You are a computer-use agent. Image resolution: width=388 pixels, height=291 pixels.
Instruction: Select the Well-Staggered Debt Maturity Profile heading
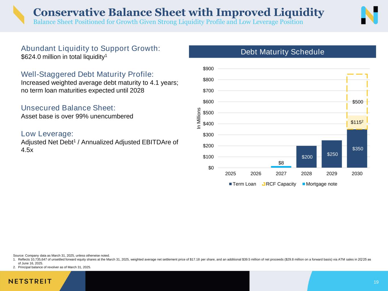(87, 74)
